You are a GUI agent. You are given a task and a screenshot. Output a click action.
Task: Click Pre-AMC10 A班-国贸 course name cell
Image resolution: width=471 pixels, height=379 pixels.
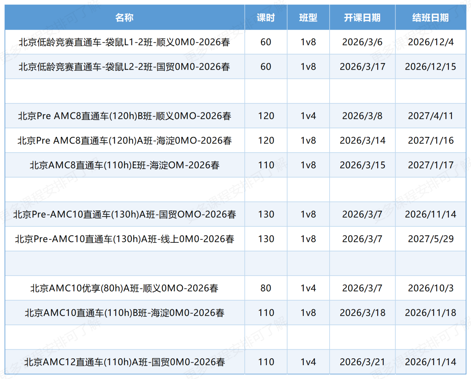pos(124,214)
